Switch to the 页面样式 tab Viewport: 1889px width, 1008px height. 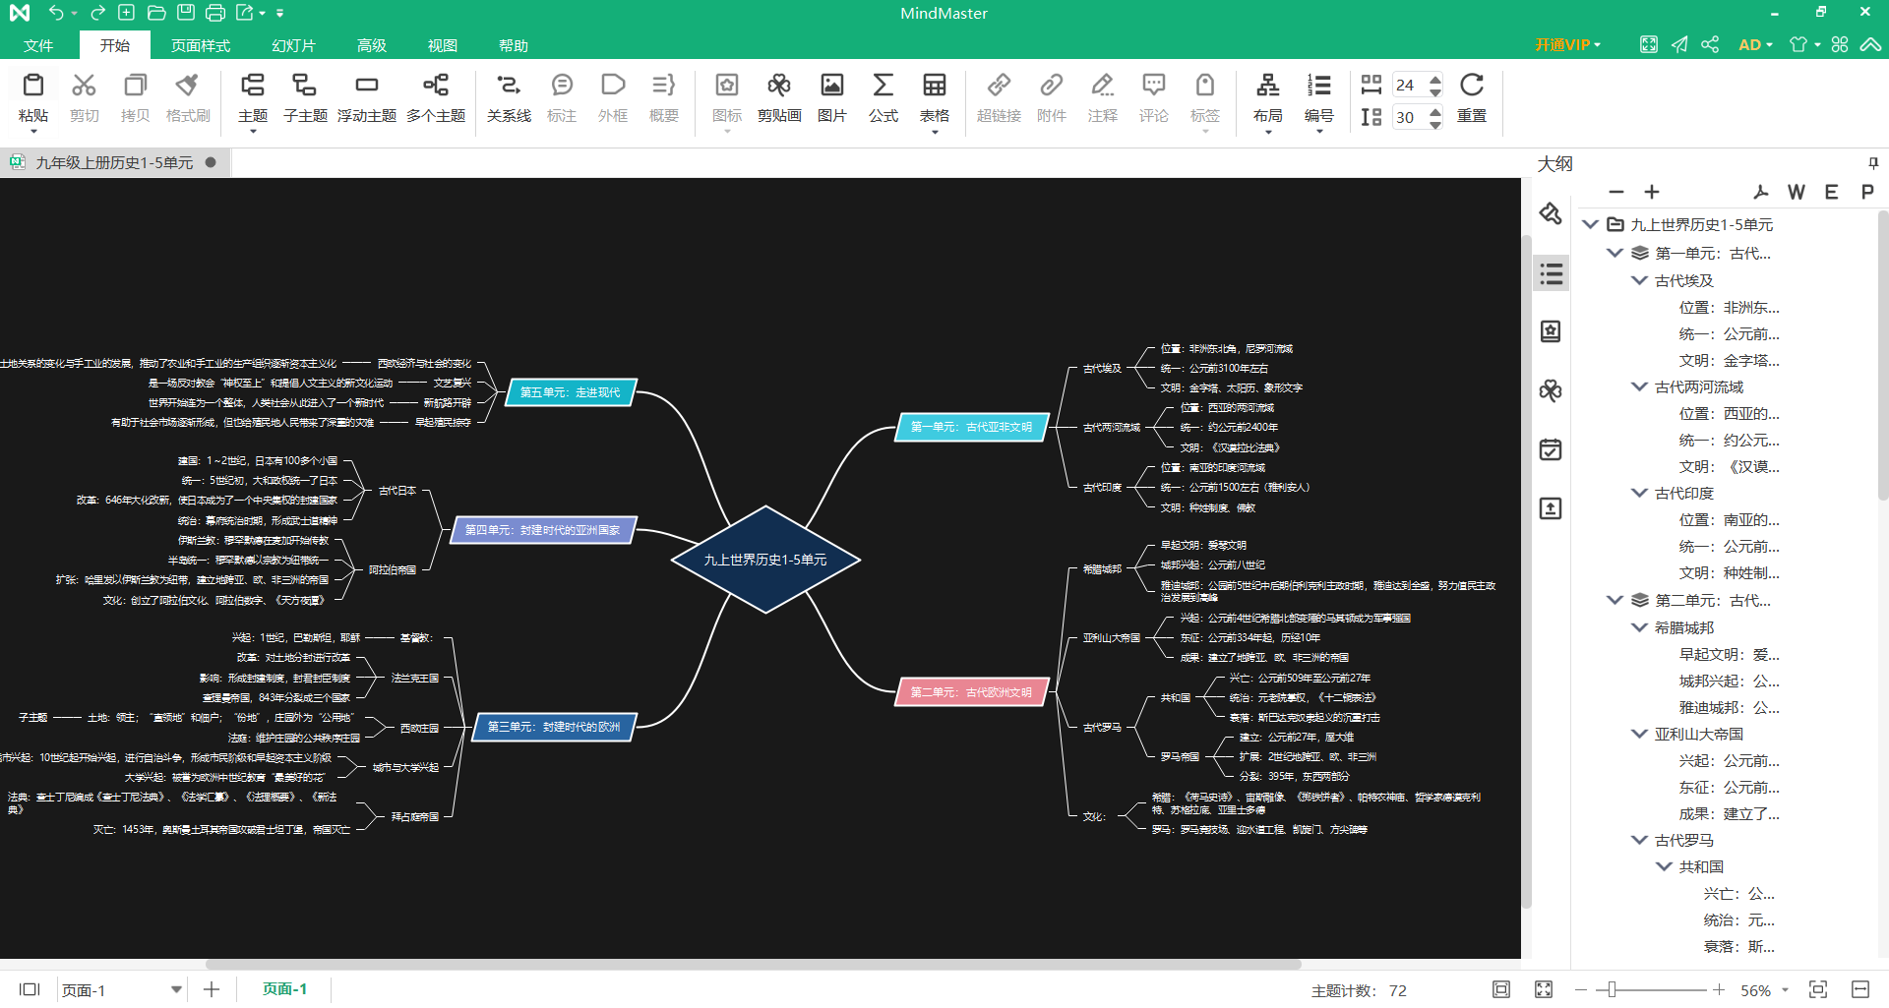tap(201, 45)
